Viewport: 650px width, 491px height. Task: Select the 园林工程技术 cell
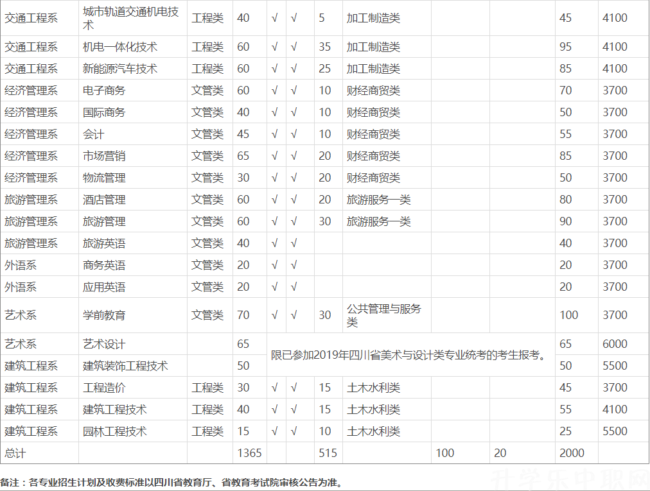[x=133, y=431]
